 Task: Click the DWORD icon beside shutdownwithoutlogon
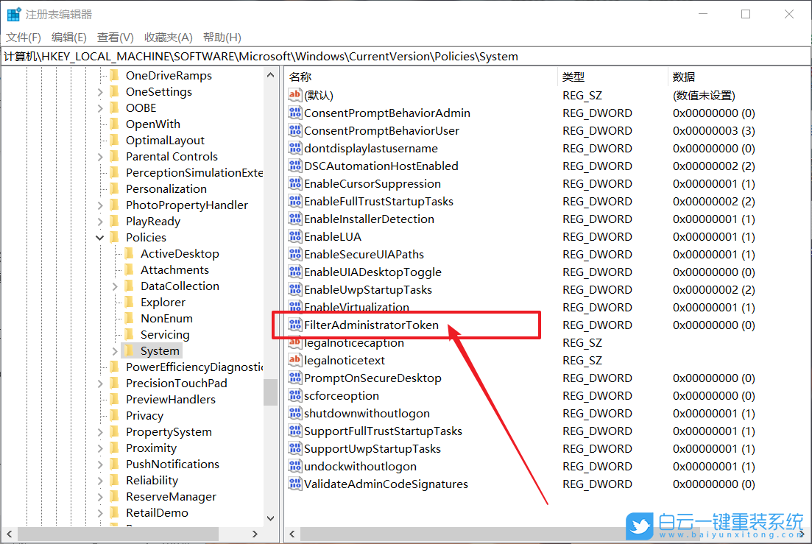tap(295, 413)
